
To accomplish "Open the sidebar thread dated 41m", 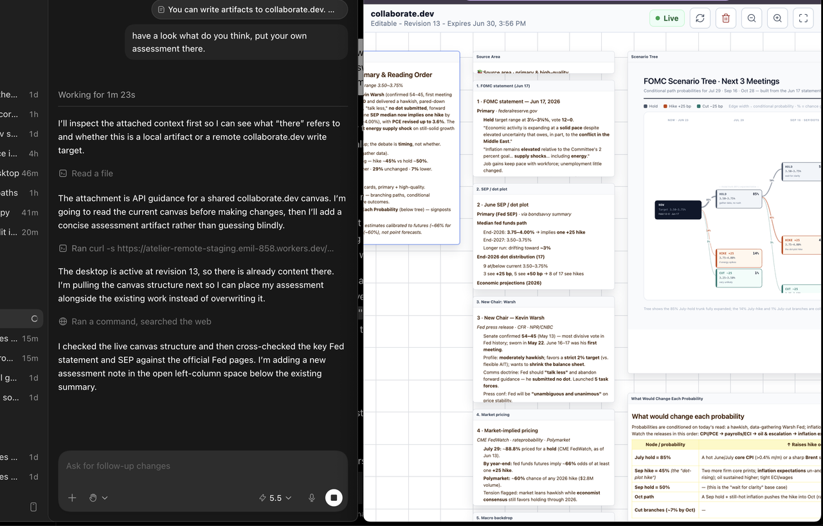I will point(21,212).
